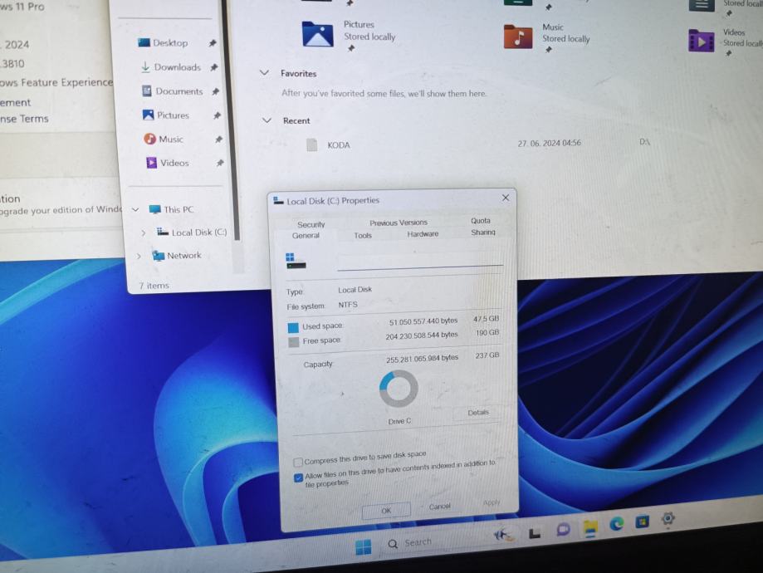Click the Details button
The height and width of the screenshot is (573, 763).
coord(478,413)
